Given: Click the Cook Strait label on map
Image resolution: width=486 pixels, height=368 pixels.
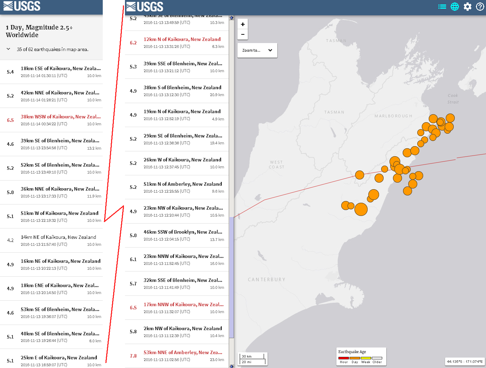Looking at the screenshot, I should 453,99.
